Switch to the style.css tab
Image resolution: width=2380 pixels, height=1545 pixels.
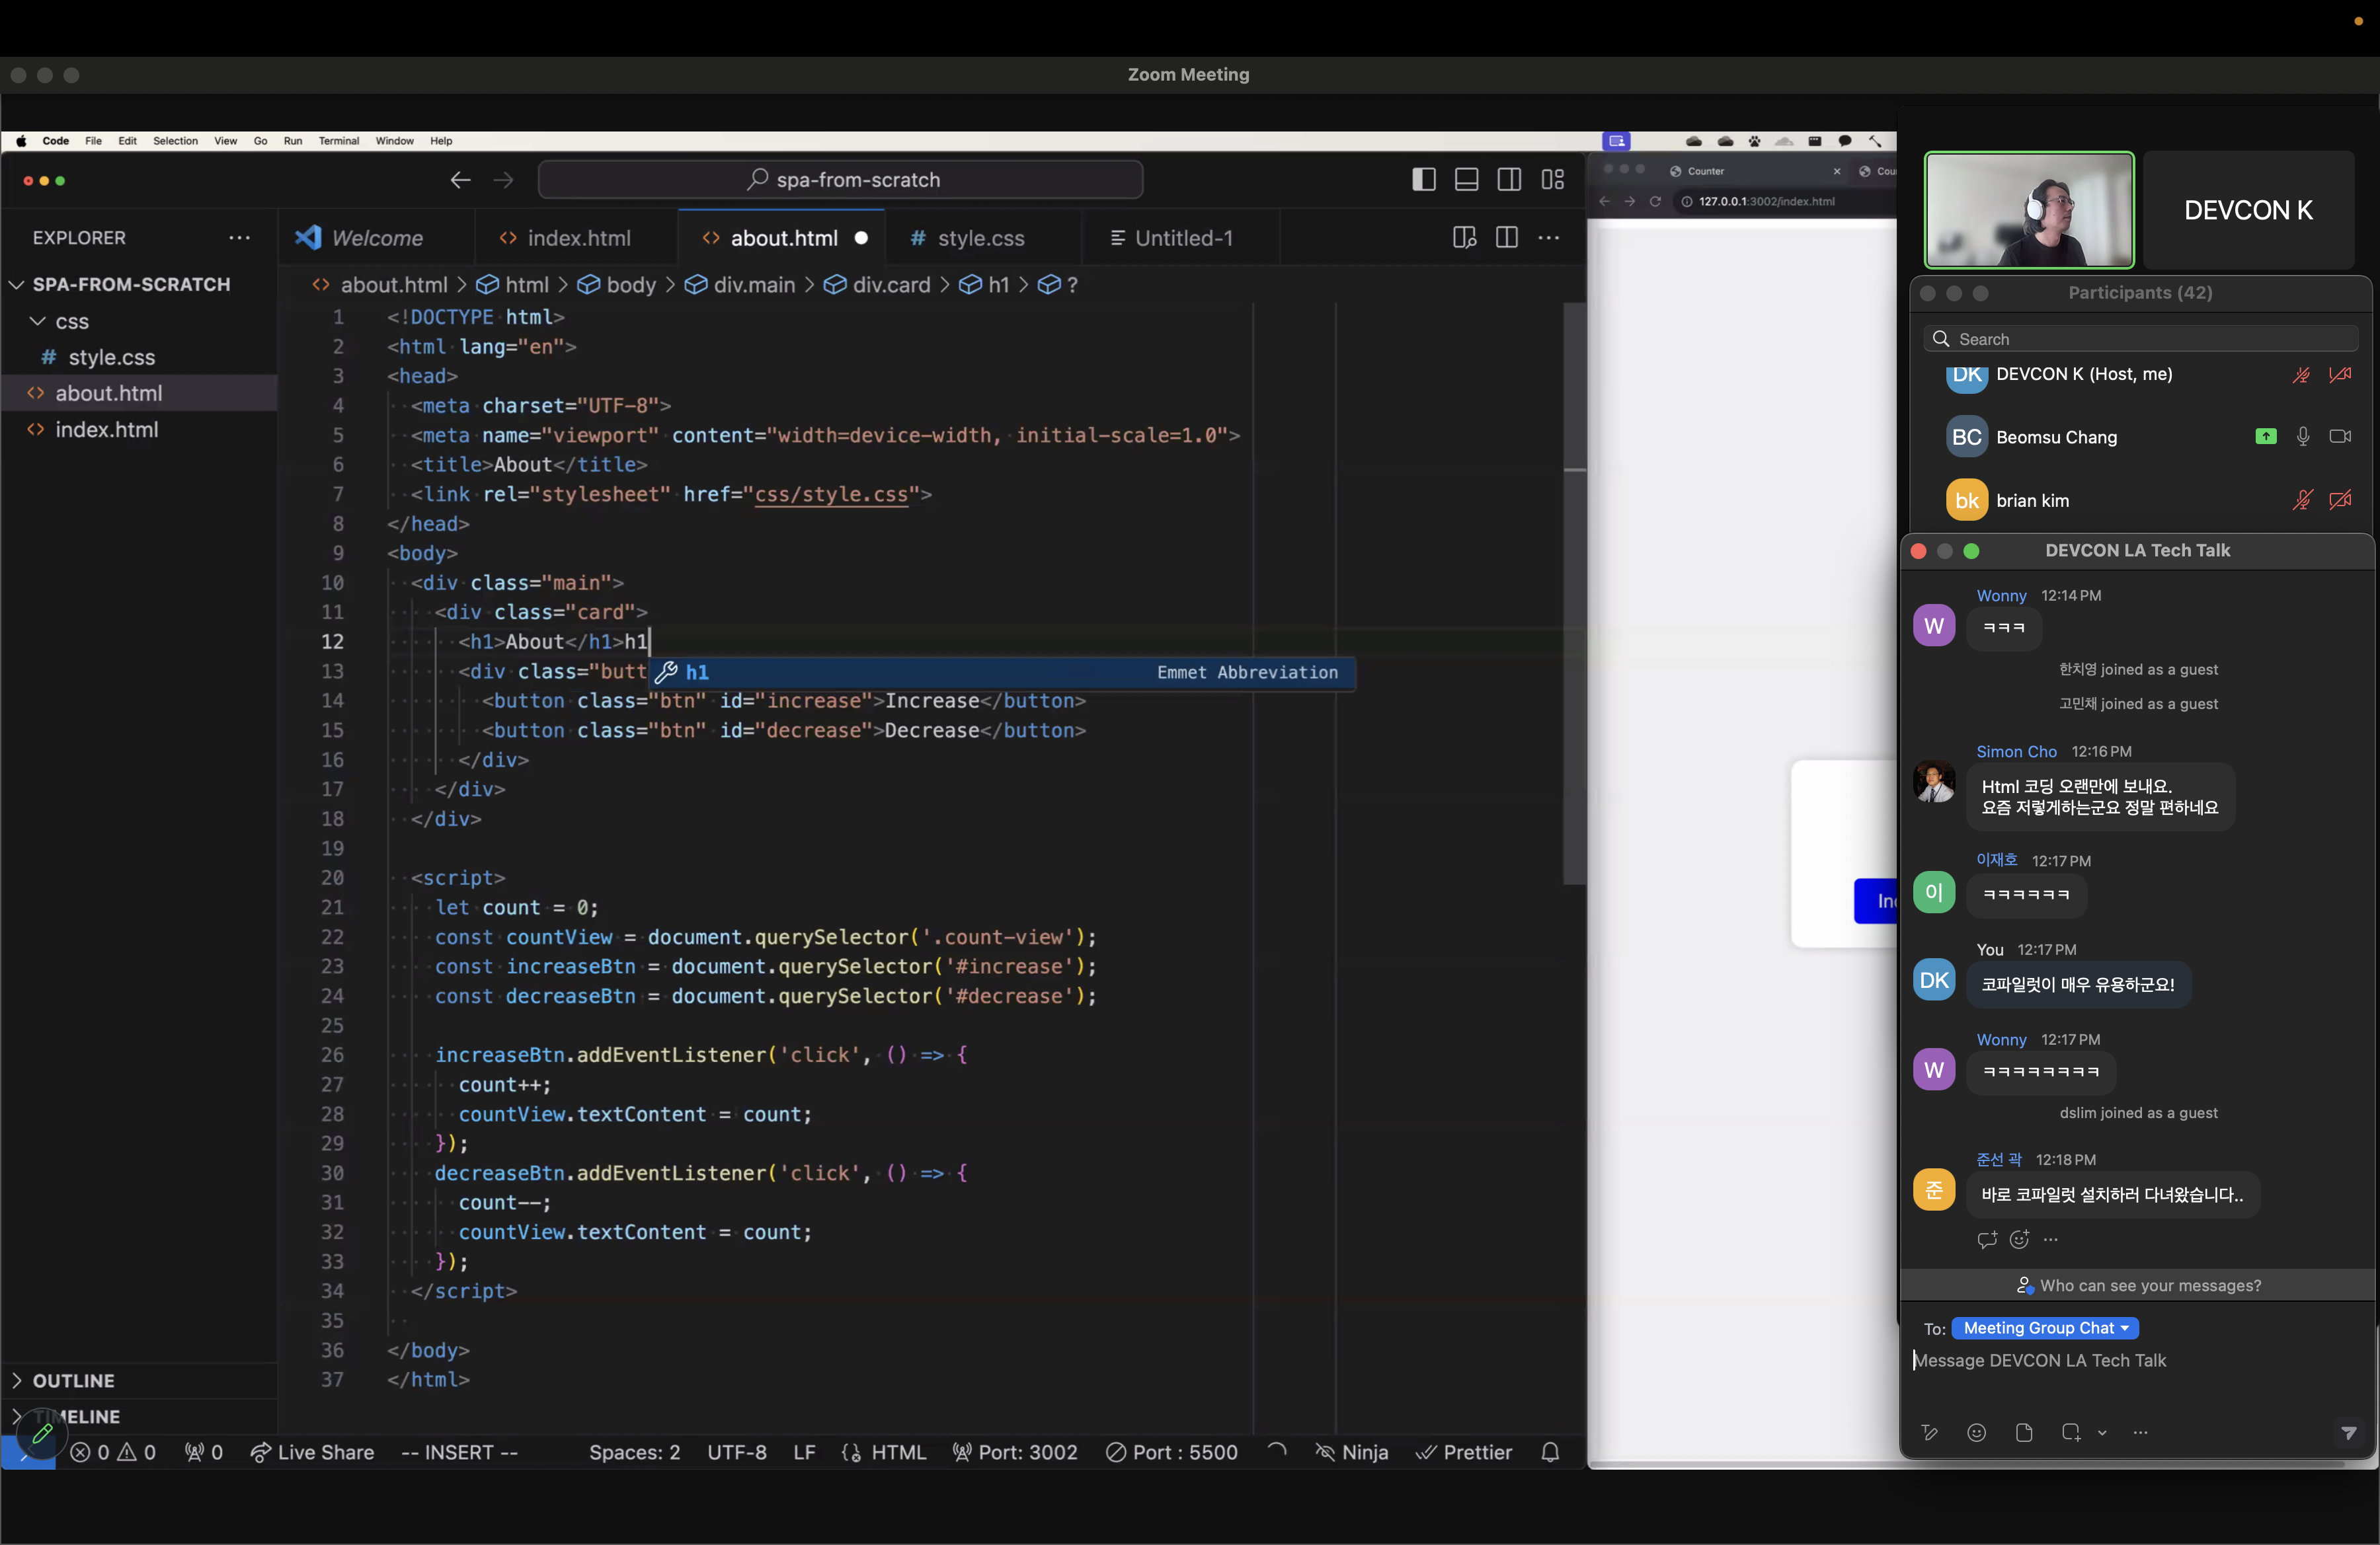980,238
